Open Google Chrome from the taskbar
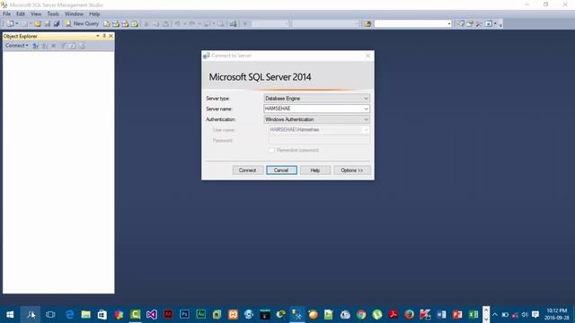The image size is (575, 323). click(361, 315)
